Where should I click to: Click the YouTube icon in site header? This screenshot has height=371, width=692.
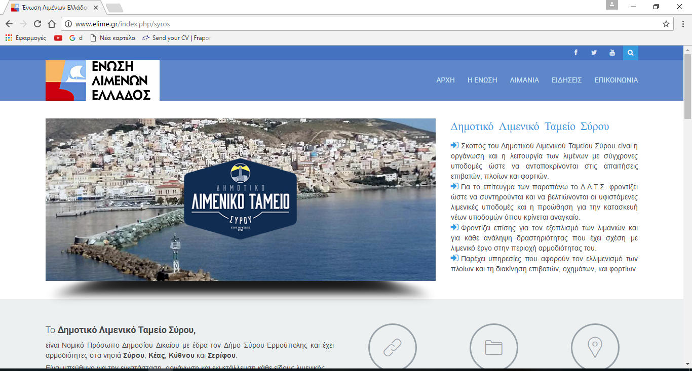612,53
